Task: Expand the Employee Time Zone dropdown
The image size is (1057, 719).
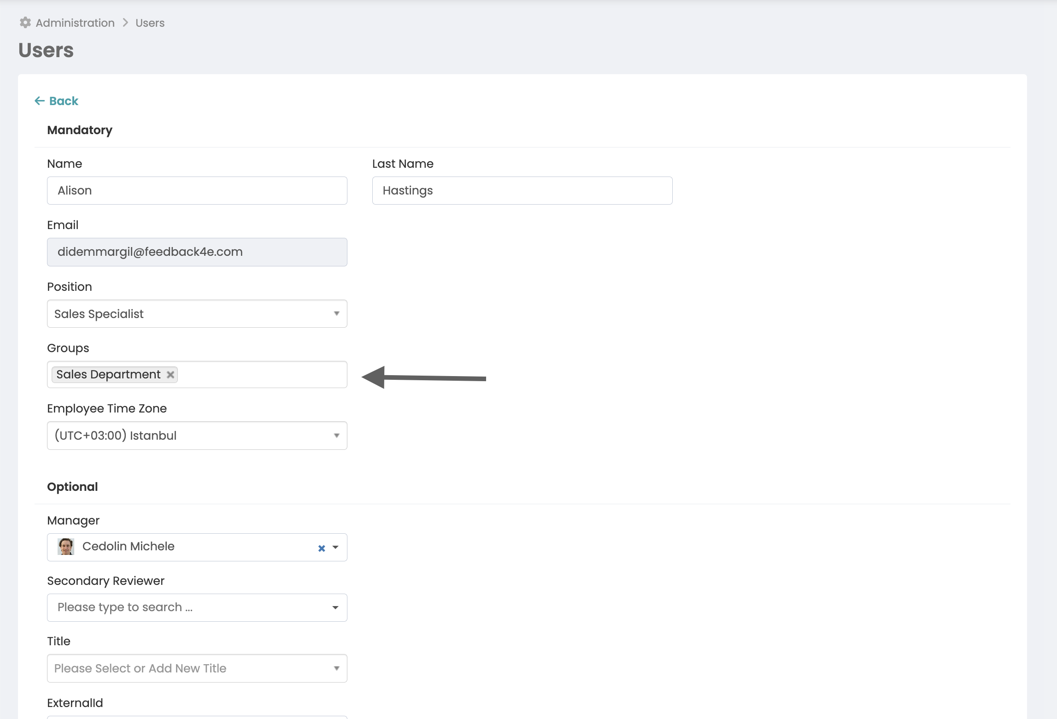Action: pos(336,436)
